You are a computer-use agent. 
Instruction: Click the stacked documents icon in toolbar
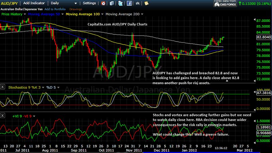tap(112, 3)
